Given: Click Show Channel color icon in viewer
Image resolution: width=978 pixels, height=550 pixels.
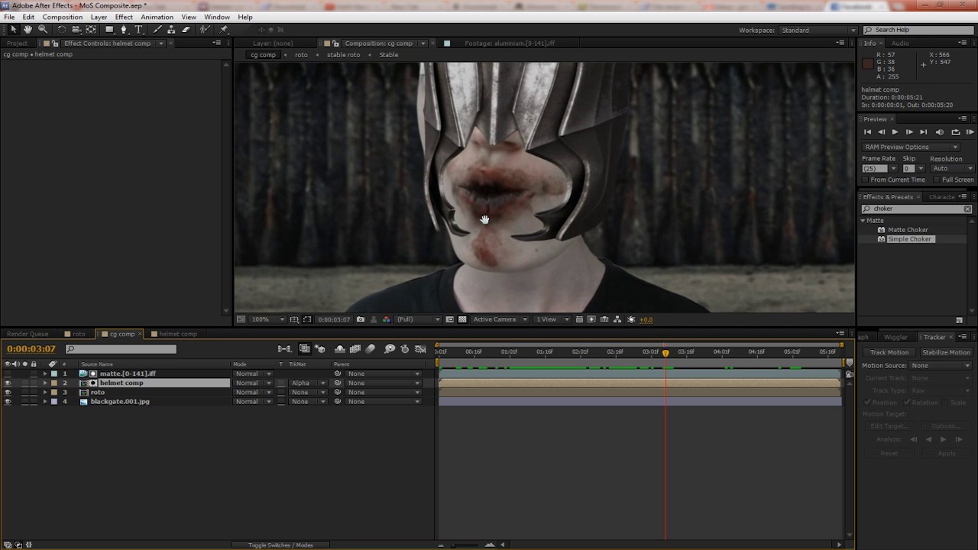Looking at the screenshot, I should [386, 319].
